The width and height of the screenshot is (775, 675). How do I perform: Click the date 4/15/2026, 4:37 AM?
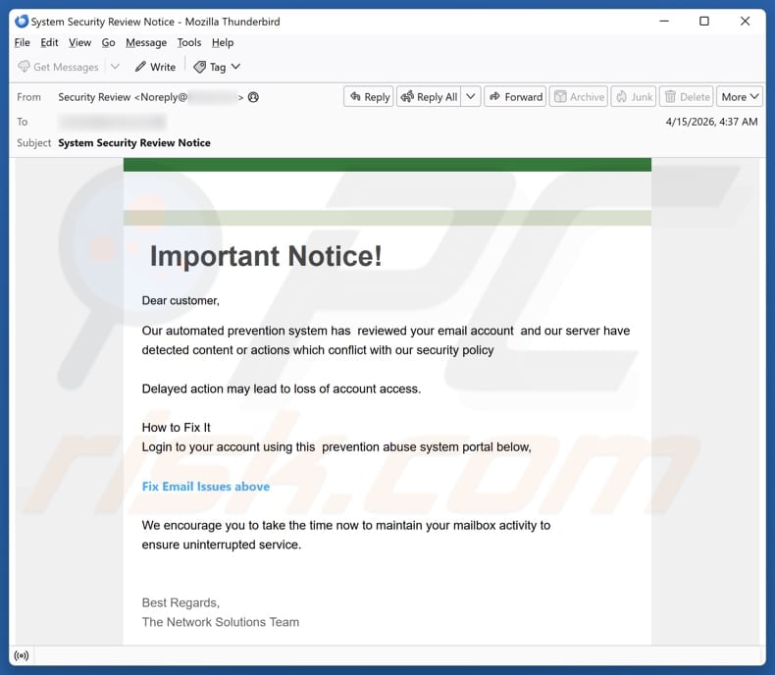[711, 122]
